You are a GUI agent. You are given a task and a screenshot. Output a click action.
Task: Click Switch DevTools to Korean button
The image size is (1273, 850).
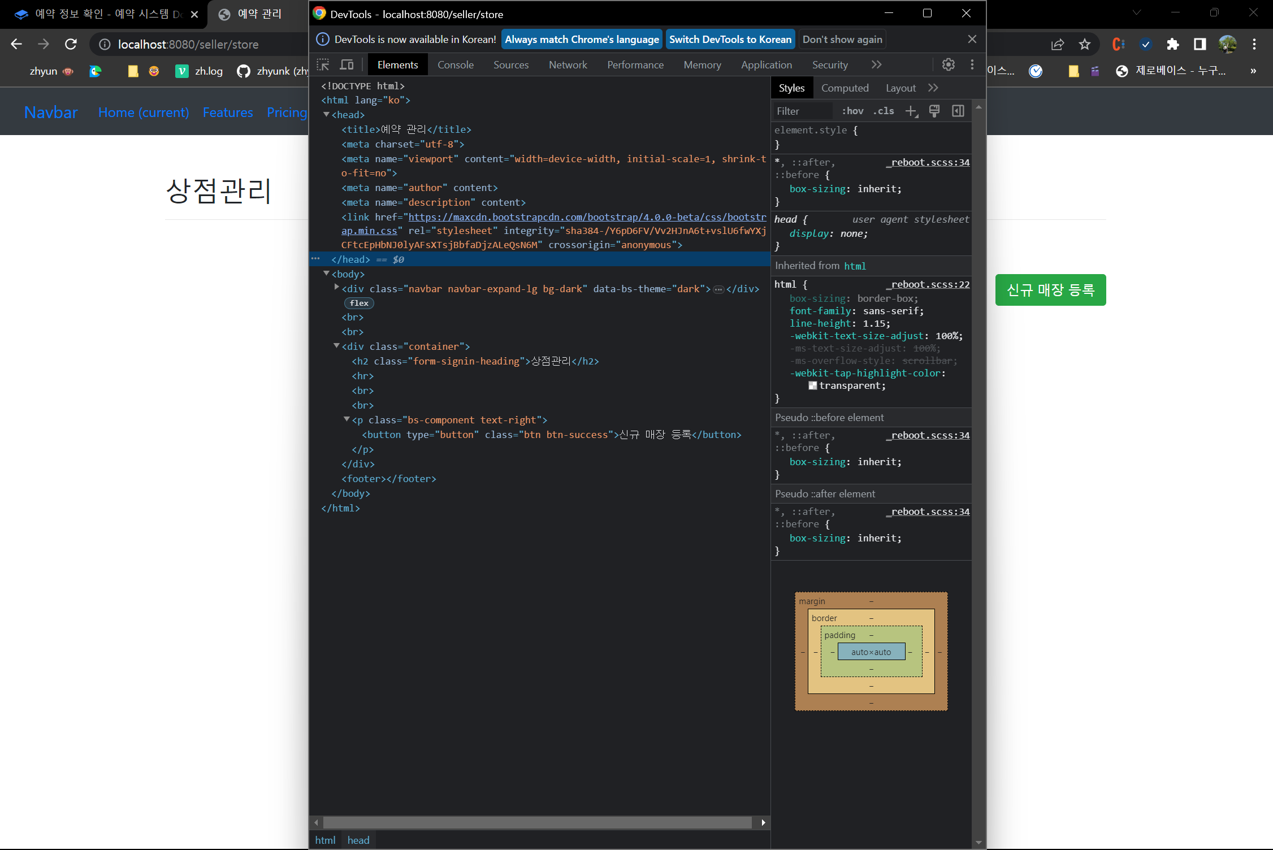coord(730,40)
